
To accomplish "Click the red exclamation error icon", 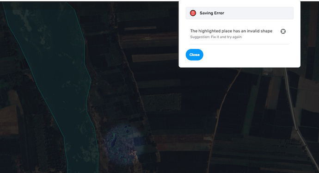I will click(x=193, y=13).
